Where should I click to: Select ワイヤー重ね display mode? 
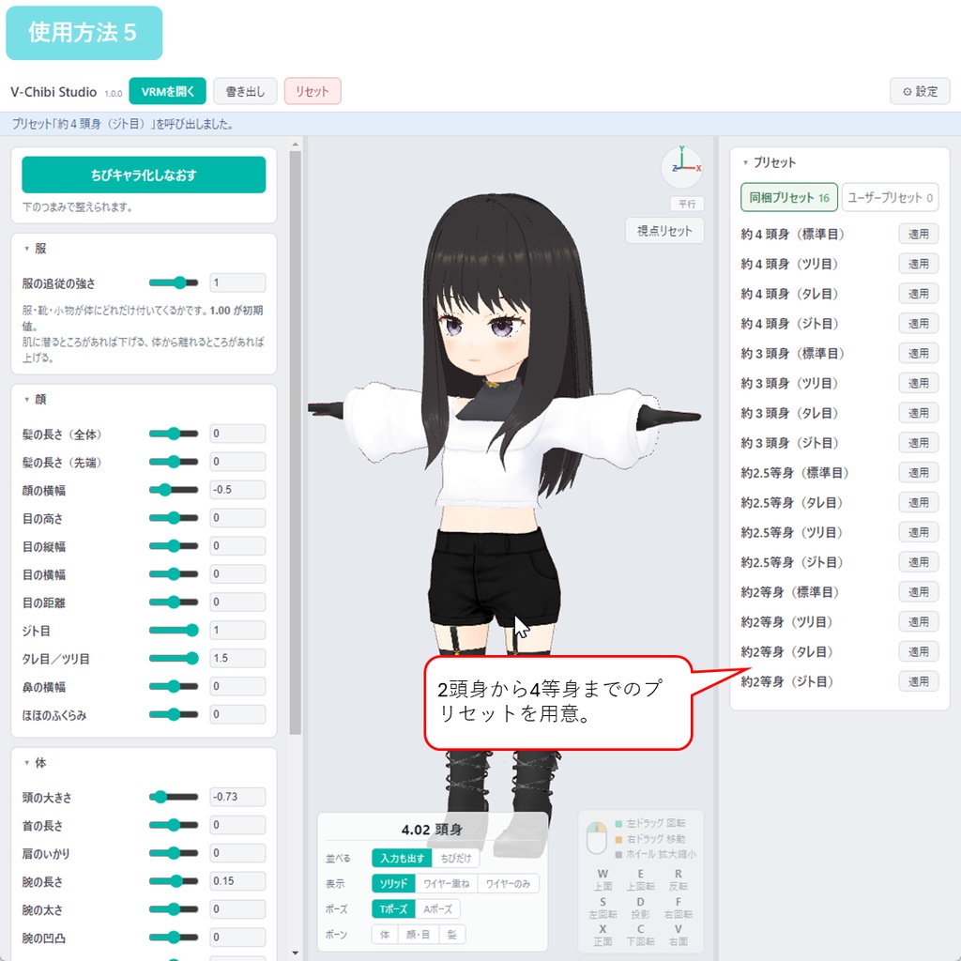click(446, 883)
